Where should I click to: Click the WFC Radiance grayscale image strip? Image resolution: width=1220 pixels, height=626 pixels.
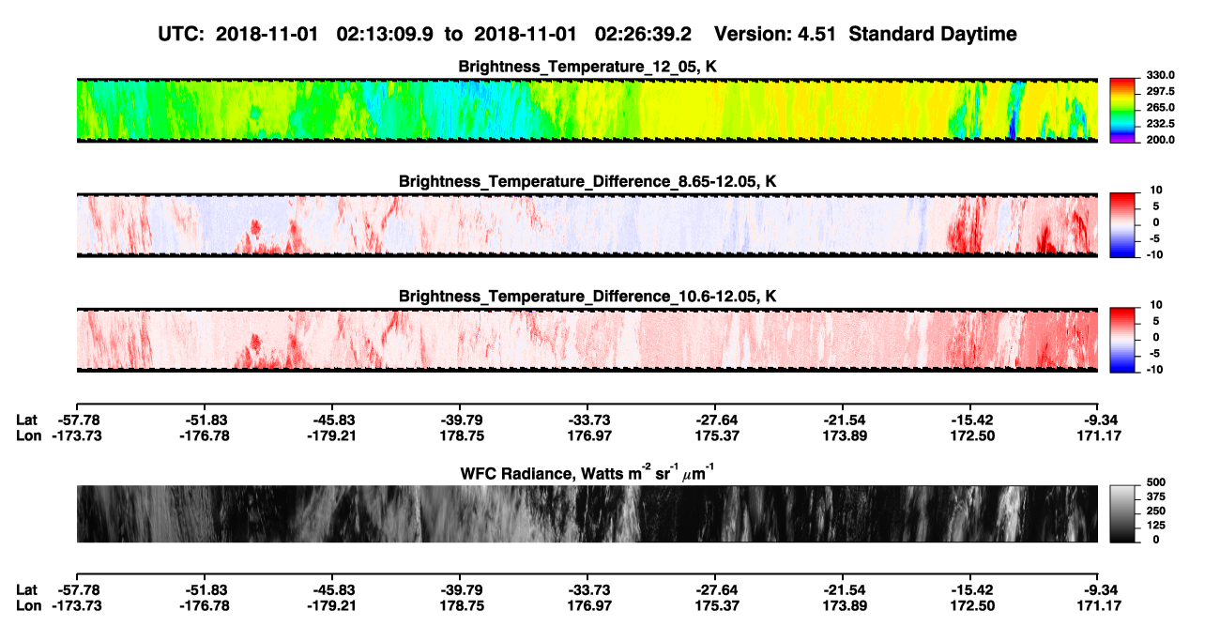587,513
